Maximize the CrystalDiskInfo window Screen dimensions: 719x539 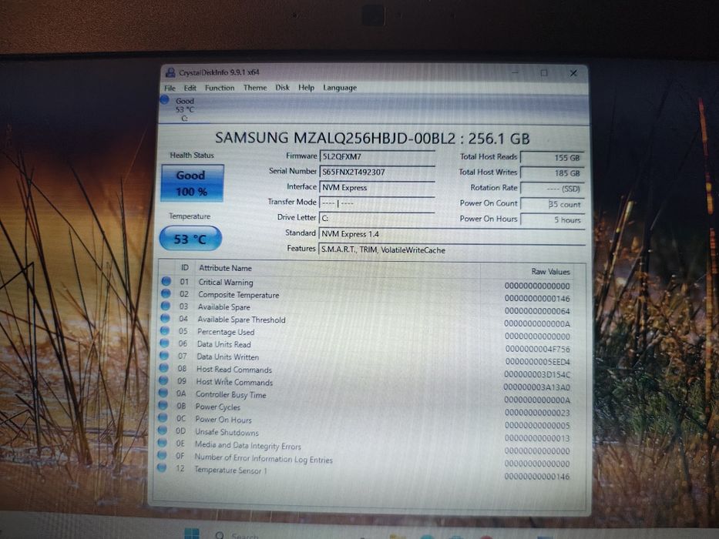pos(544,73)
